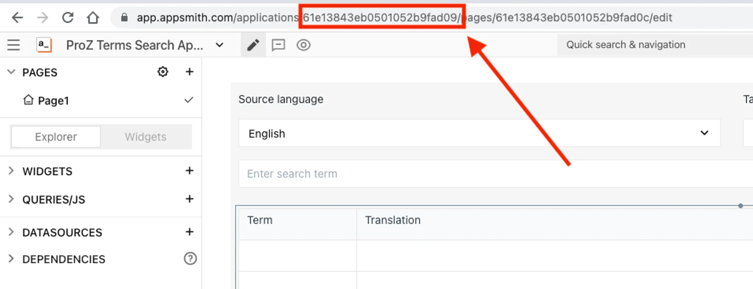753x289 pixels.
Task: Add a new widget via plus icon
Action: click(189, 171)
